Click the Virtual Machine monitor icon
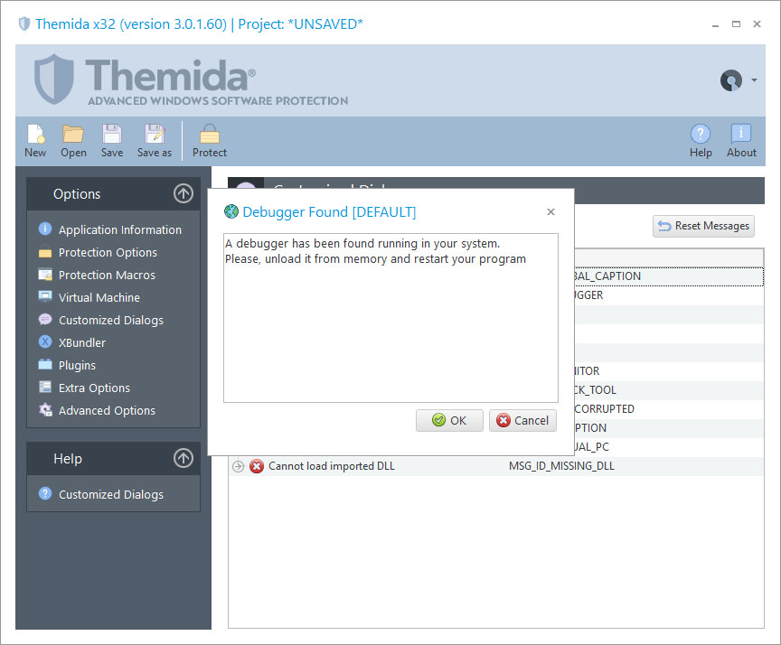The image size is (781, 645). (x=45, y=296)
